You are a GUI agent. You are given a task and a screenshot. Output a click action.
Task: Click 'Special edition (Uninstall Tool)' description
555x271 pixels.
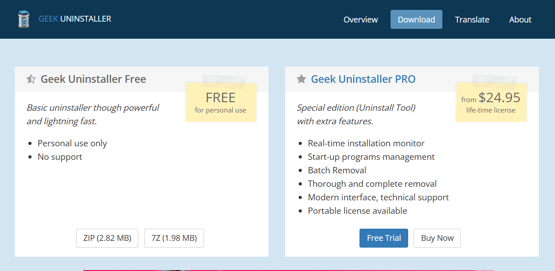click(356, 114)
